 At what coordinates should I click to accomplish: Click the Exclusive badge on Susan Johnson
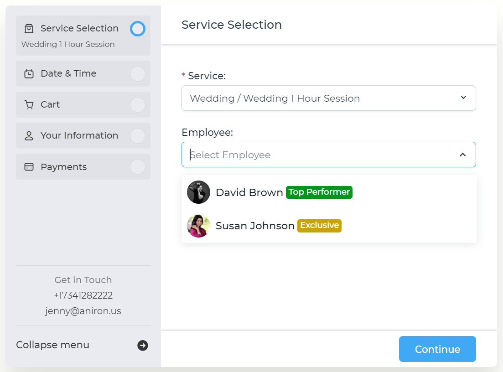coord(319,226)
